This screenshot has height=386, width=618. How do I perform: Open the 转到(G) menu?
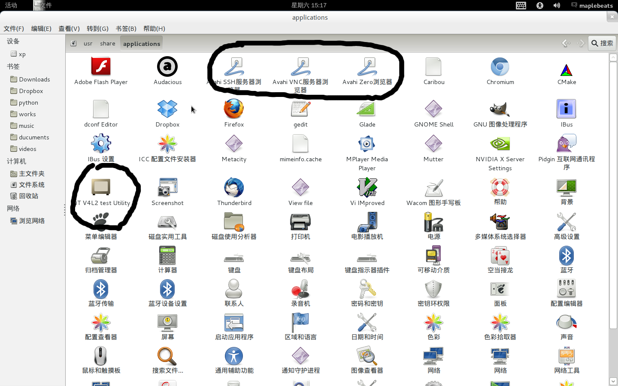coord(97,29)
